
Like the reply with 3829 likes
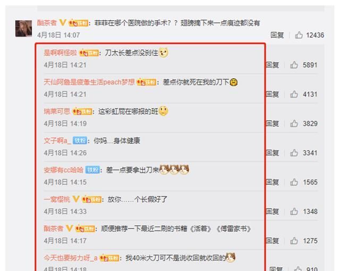(294, 124)
